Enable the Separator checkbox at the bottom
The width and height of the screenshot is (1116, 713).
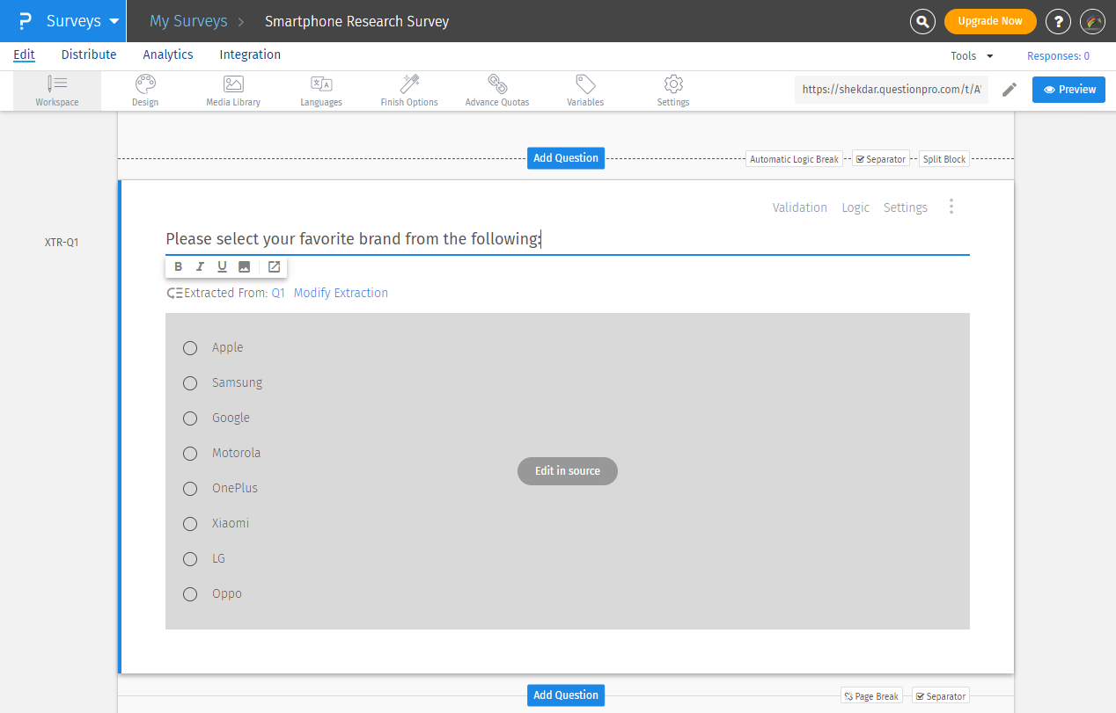940,695
